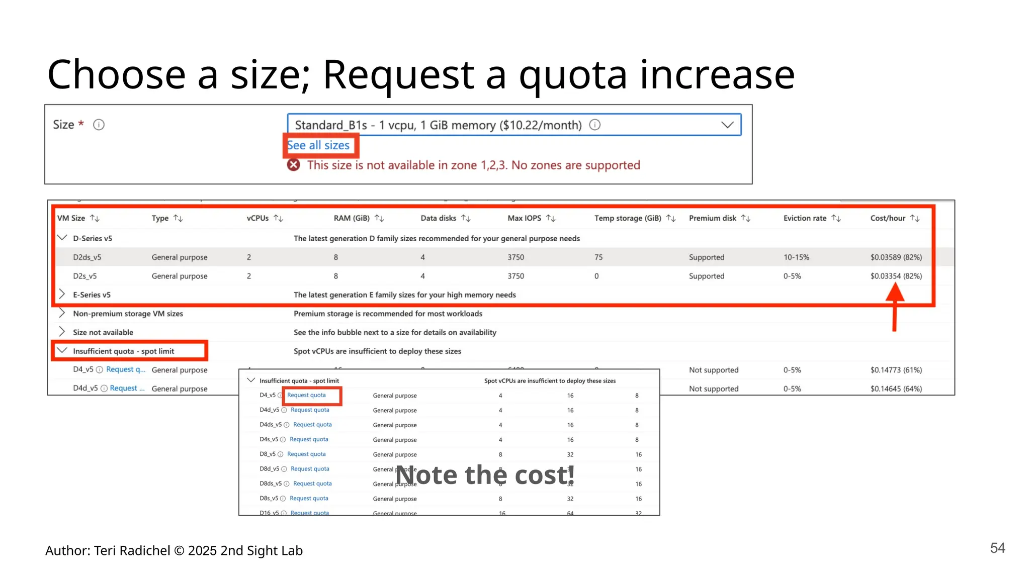
Task: Click Request link for D4d_v5 in main table
Action: point(127,388)
